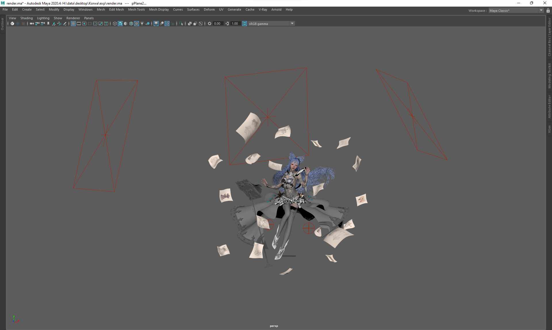Open the panel View menu
The width and height of the screenshot is (552, 330).
12,18
